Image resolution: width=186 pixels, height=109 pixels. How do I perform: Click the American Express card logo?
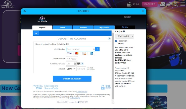[x=91, y=53]
